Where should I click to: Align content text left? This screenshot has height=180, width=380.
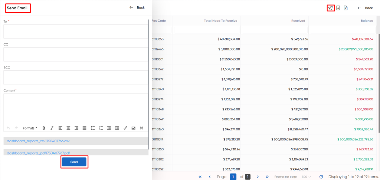[x=60, y=128]
